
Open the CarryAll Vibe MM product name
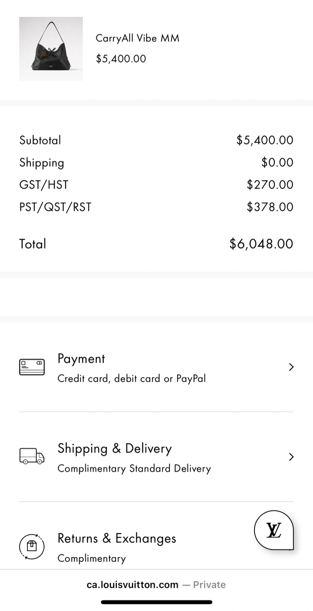(138, 38)
